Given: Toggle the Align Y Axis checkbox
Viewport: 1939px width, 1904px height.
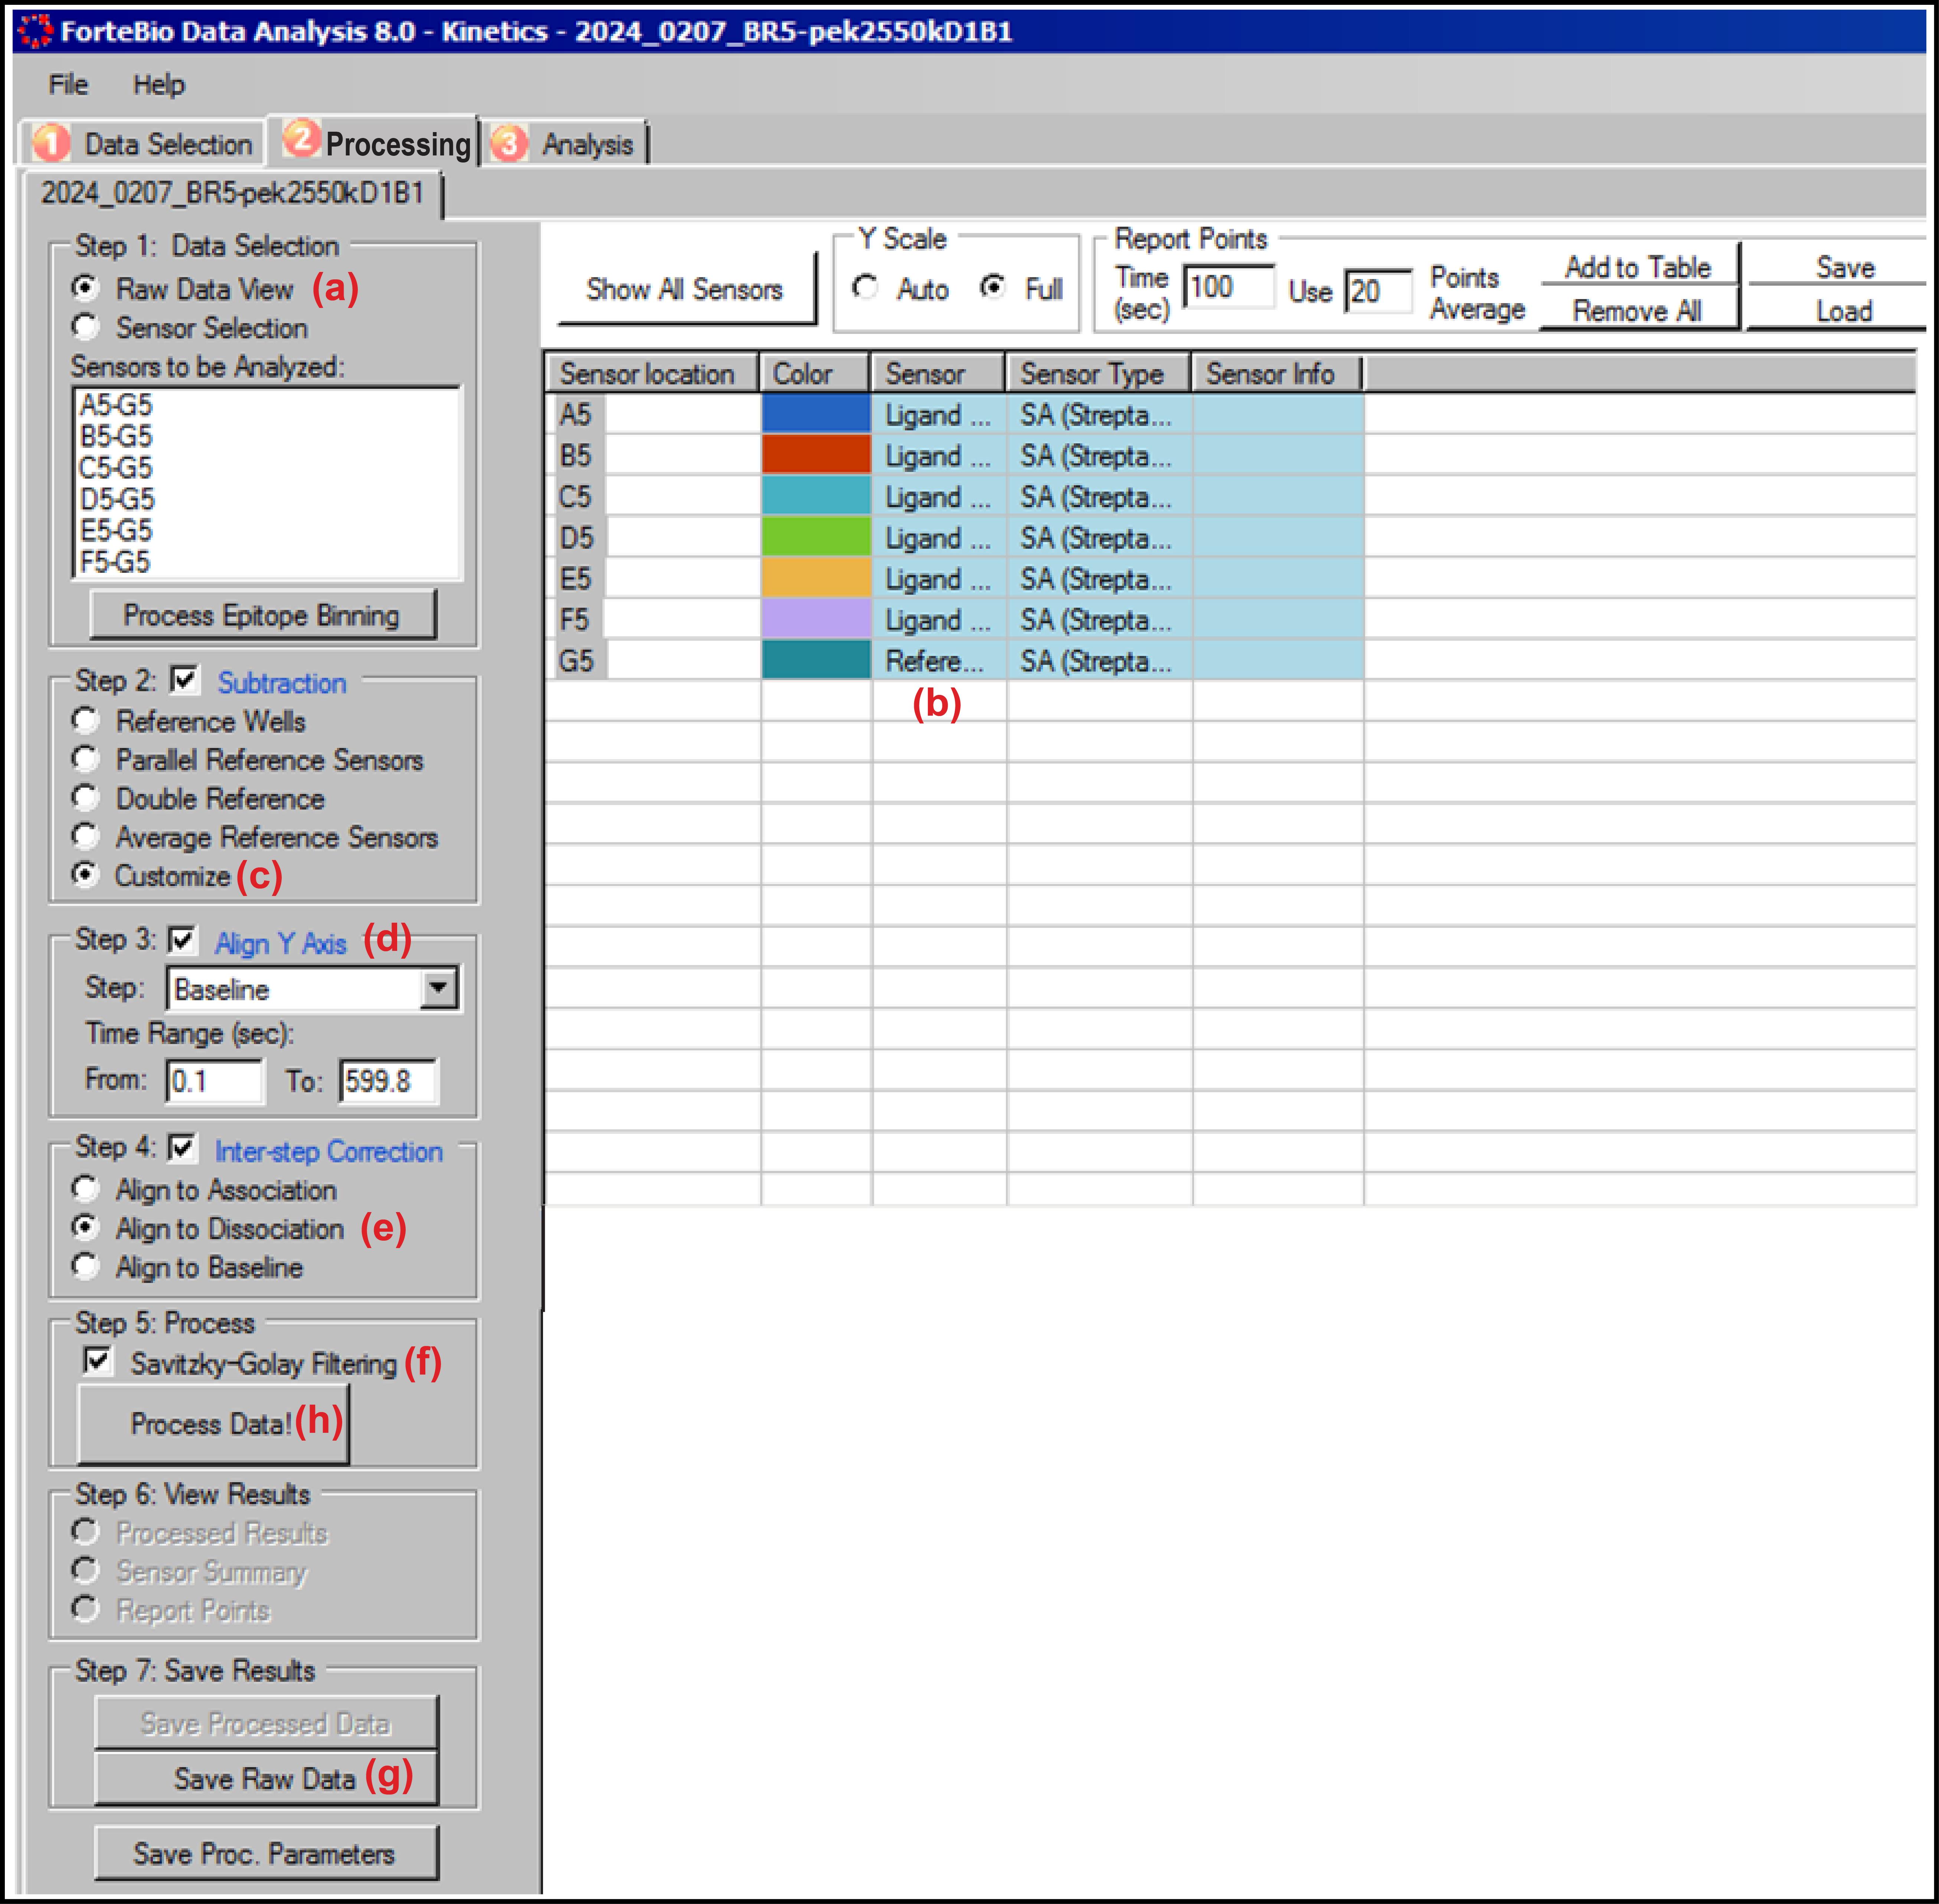Looking at the screenshot, I should click(182, 941).
